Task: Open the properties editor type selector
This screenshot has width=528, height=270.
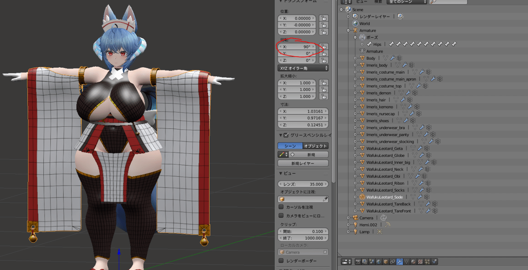Action: pyautogui.click(x=347, y=262)
